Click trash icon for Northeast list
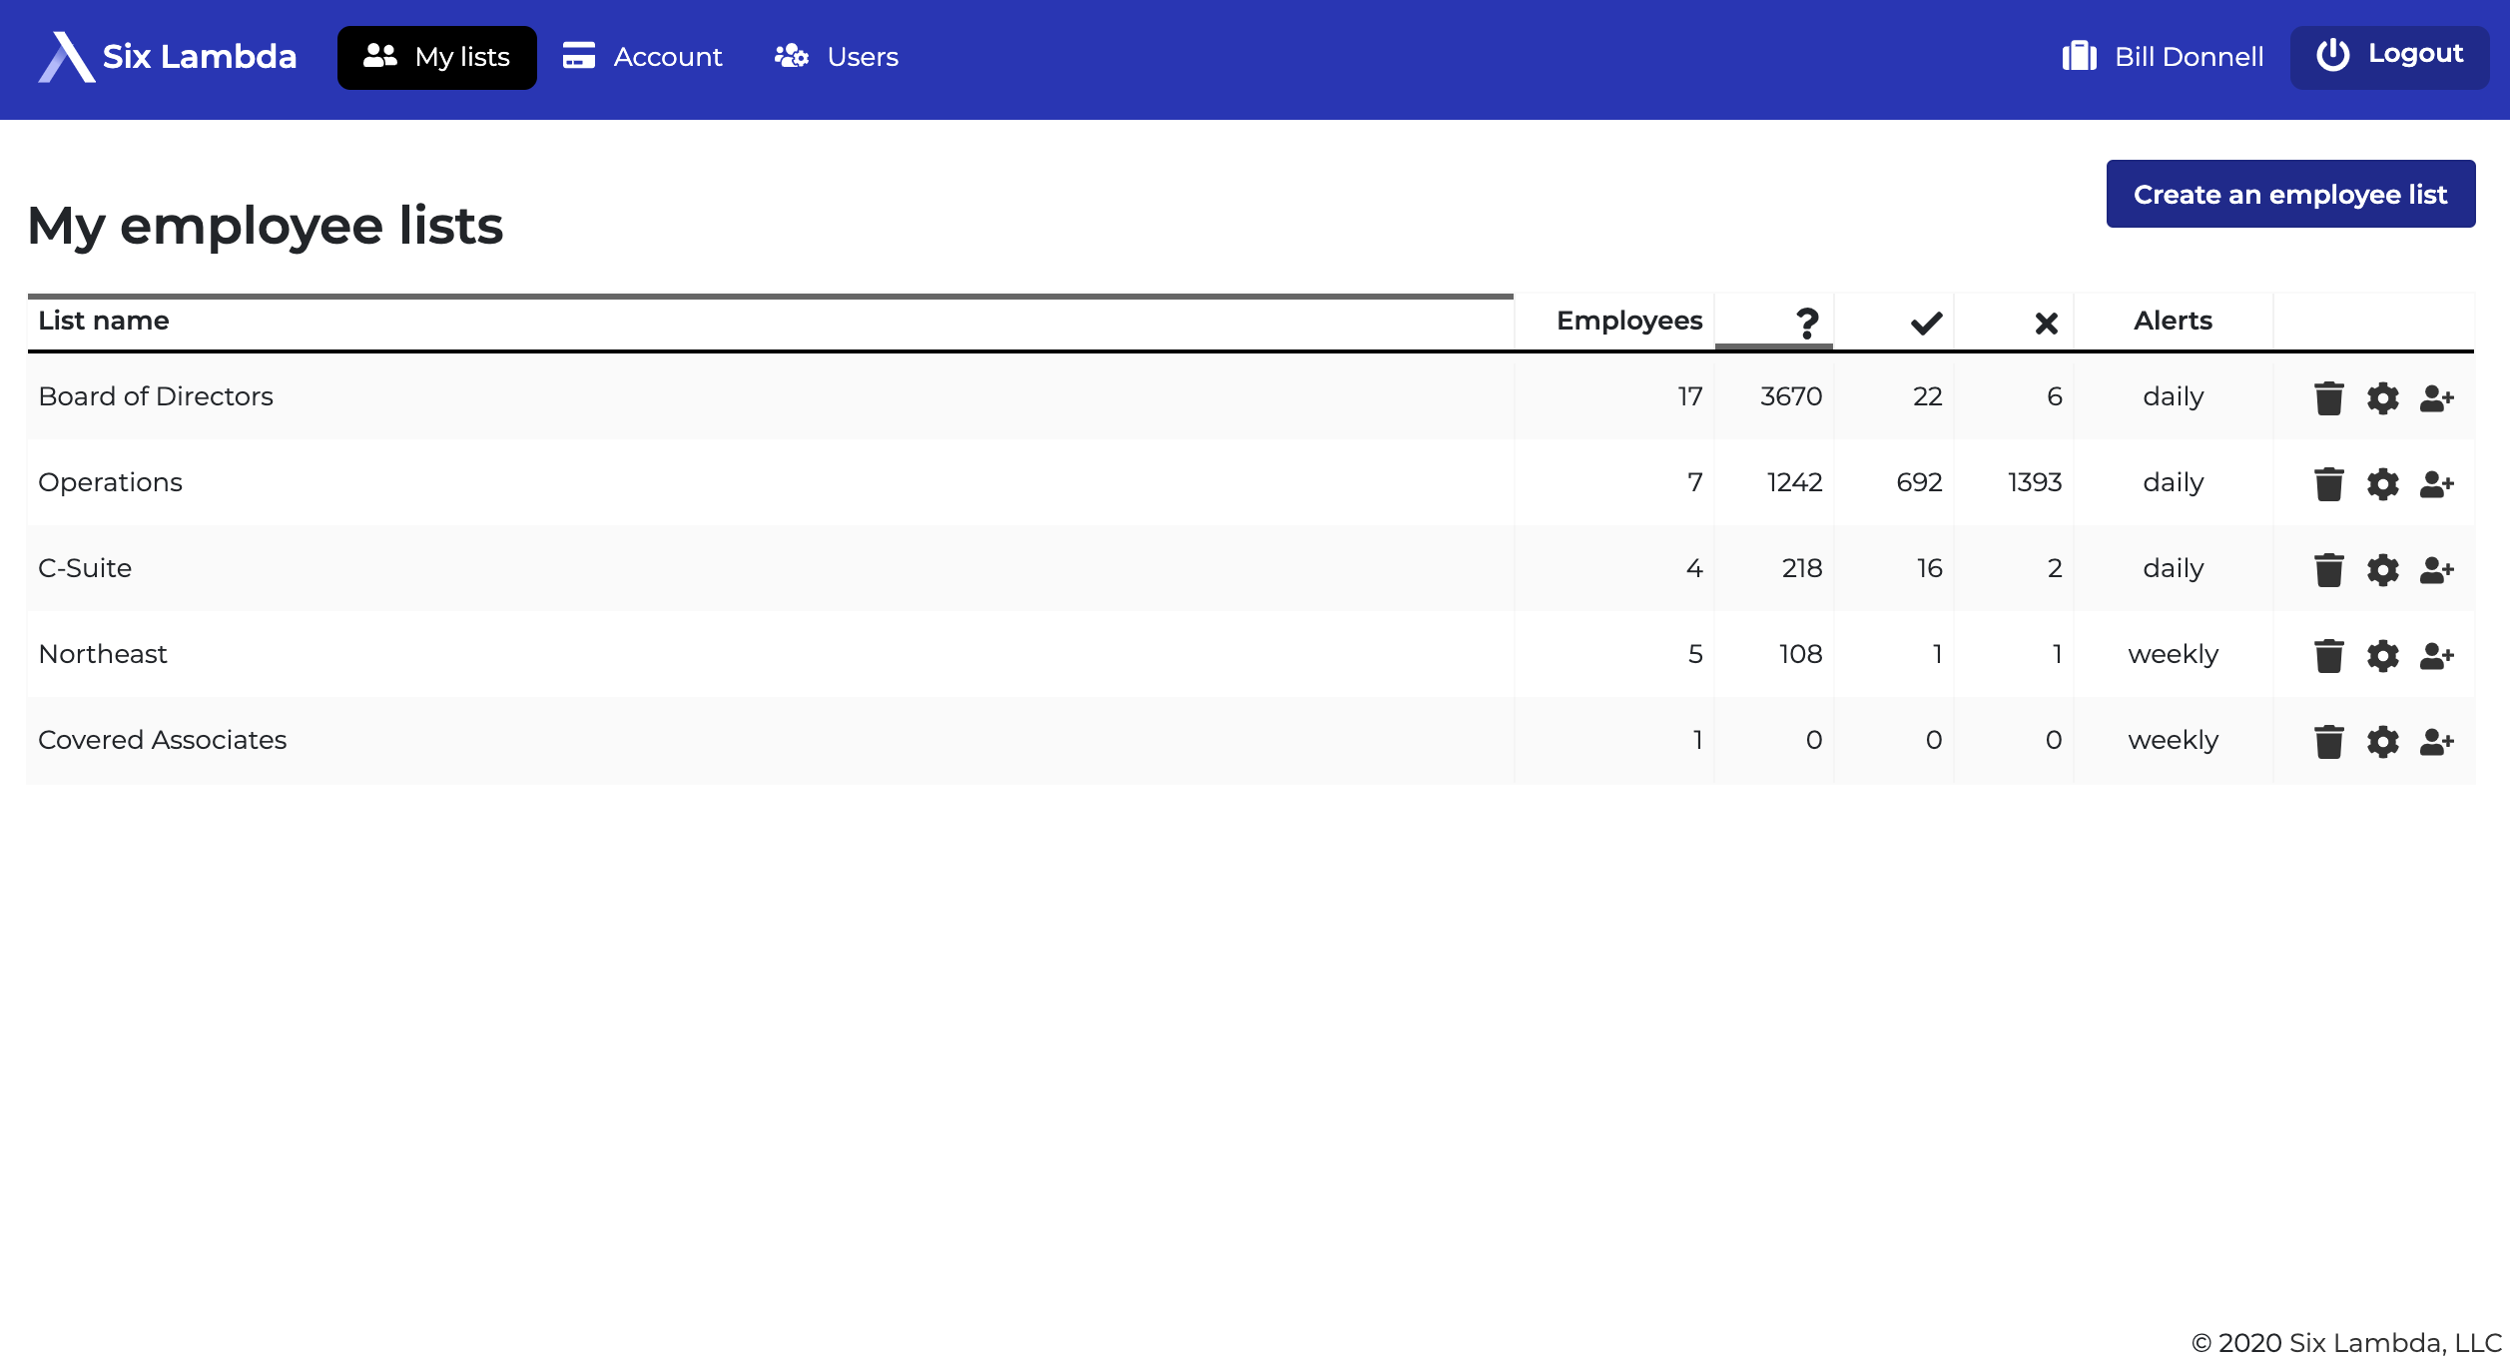This screenshot has width=2510, height=1368. click(x=2328, y=656)
